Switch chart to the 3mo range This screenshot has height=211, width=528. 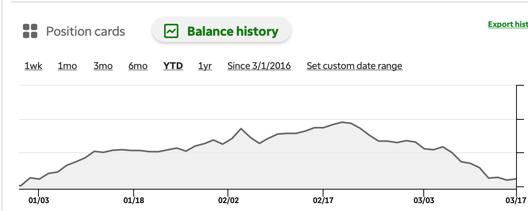(103, 66)
